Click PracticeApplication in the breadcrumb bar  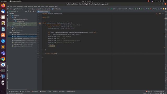point(14,9)
